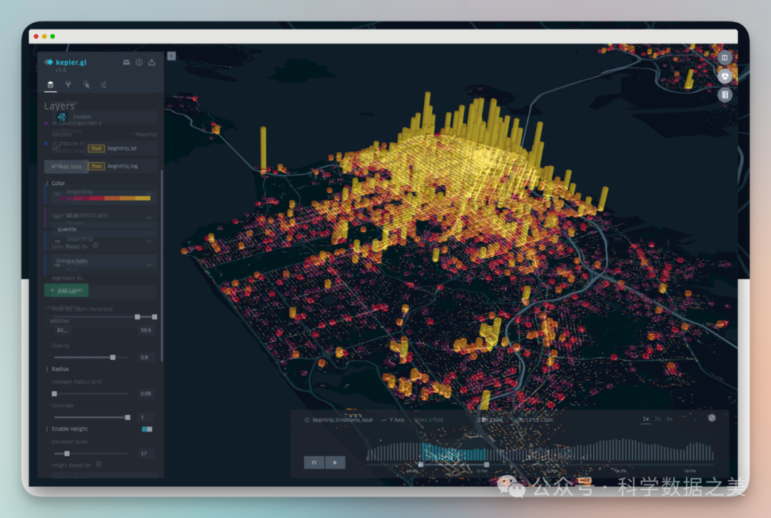Open the Base map settings tab
The height and width of the screenshot is (518, 771).
click(104, 84)
